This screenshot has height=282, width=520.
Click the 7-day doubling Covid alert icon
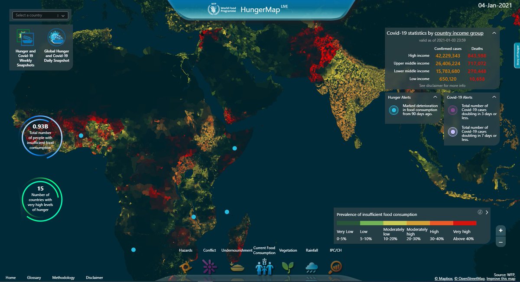tap(453, 132)
